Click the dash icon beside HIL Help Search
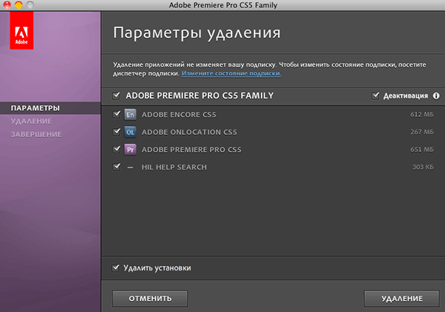 131,167
